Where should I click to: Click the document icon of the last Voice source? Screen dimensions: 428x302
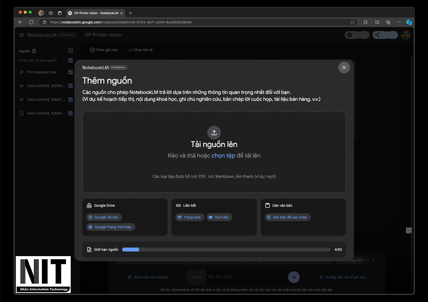(x=22, y=113)
